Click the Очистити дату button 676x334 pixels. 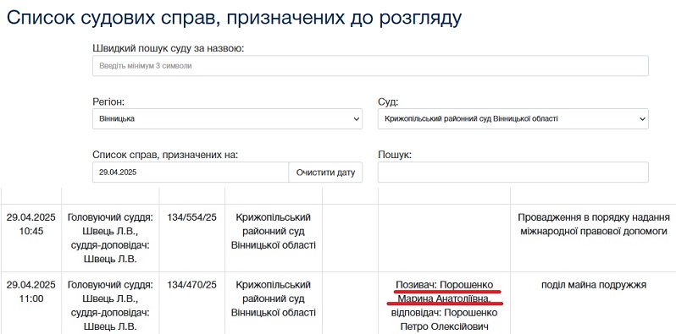tap(325, 172)
